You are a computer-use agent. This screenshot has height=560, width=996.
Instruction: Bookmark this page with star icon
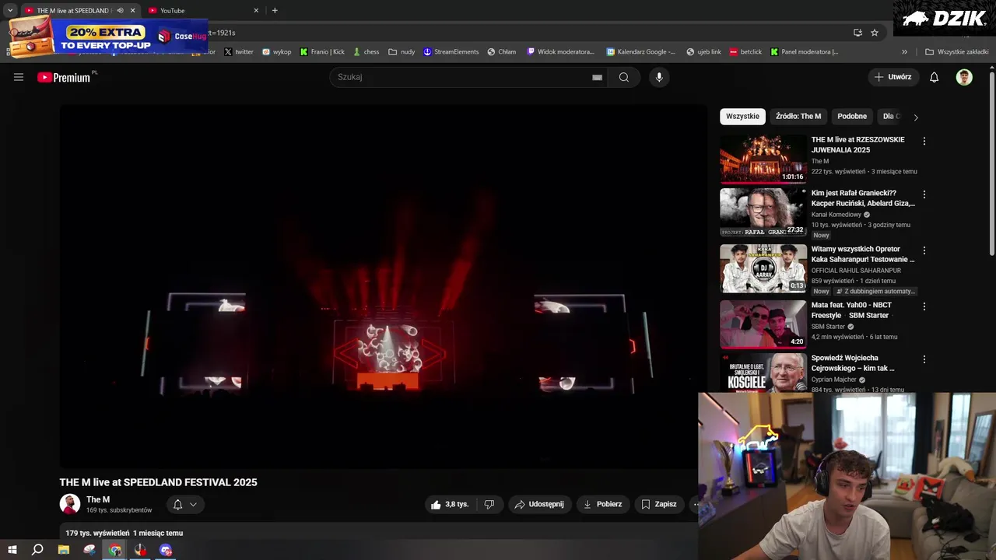pos(875,33)
